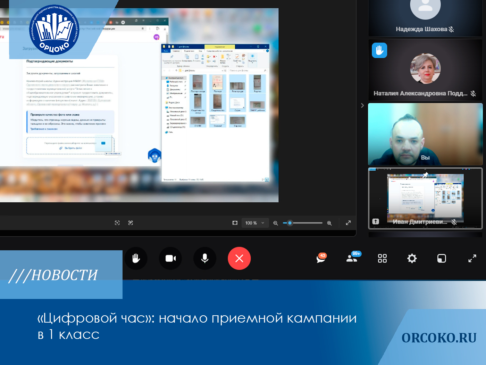486x365 pixels.
Task: Open Иван Дмитриевич's shared screen thumbnail
Action: coord(425,198)
